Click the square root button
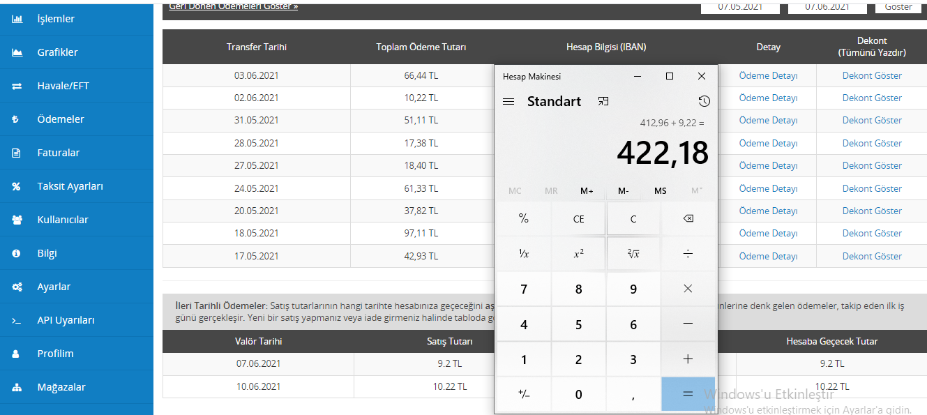 click(x=633, y=254)
